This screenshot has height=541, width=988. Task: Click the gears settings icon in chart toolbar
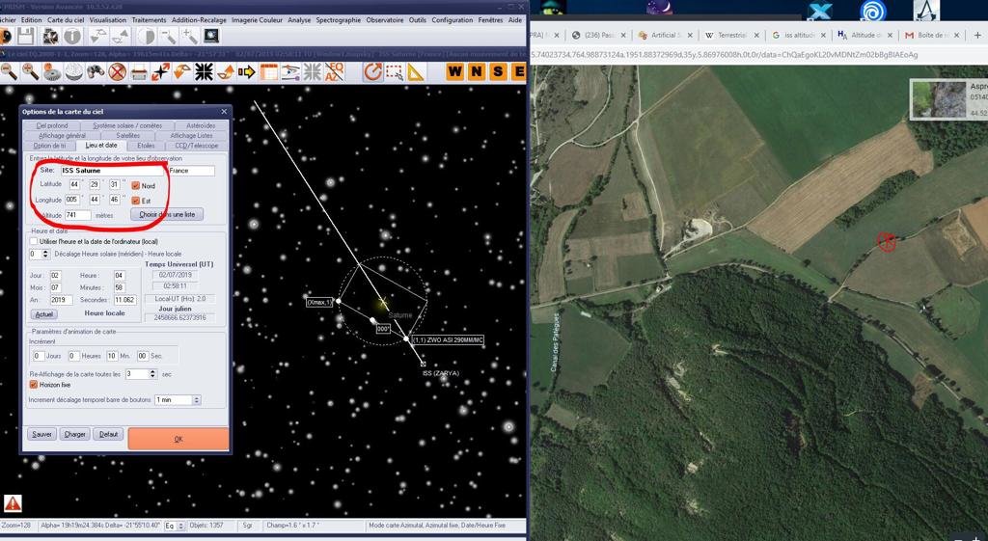coord(52,71)
